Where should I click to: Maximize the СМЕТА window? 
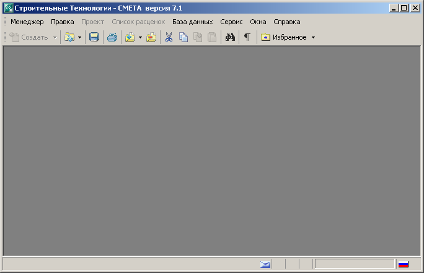[x=404, y=8]
